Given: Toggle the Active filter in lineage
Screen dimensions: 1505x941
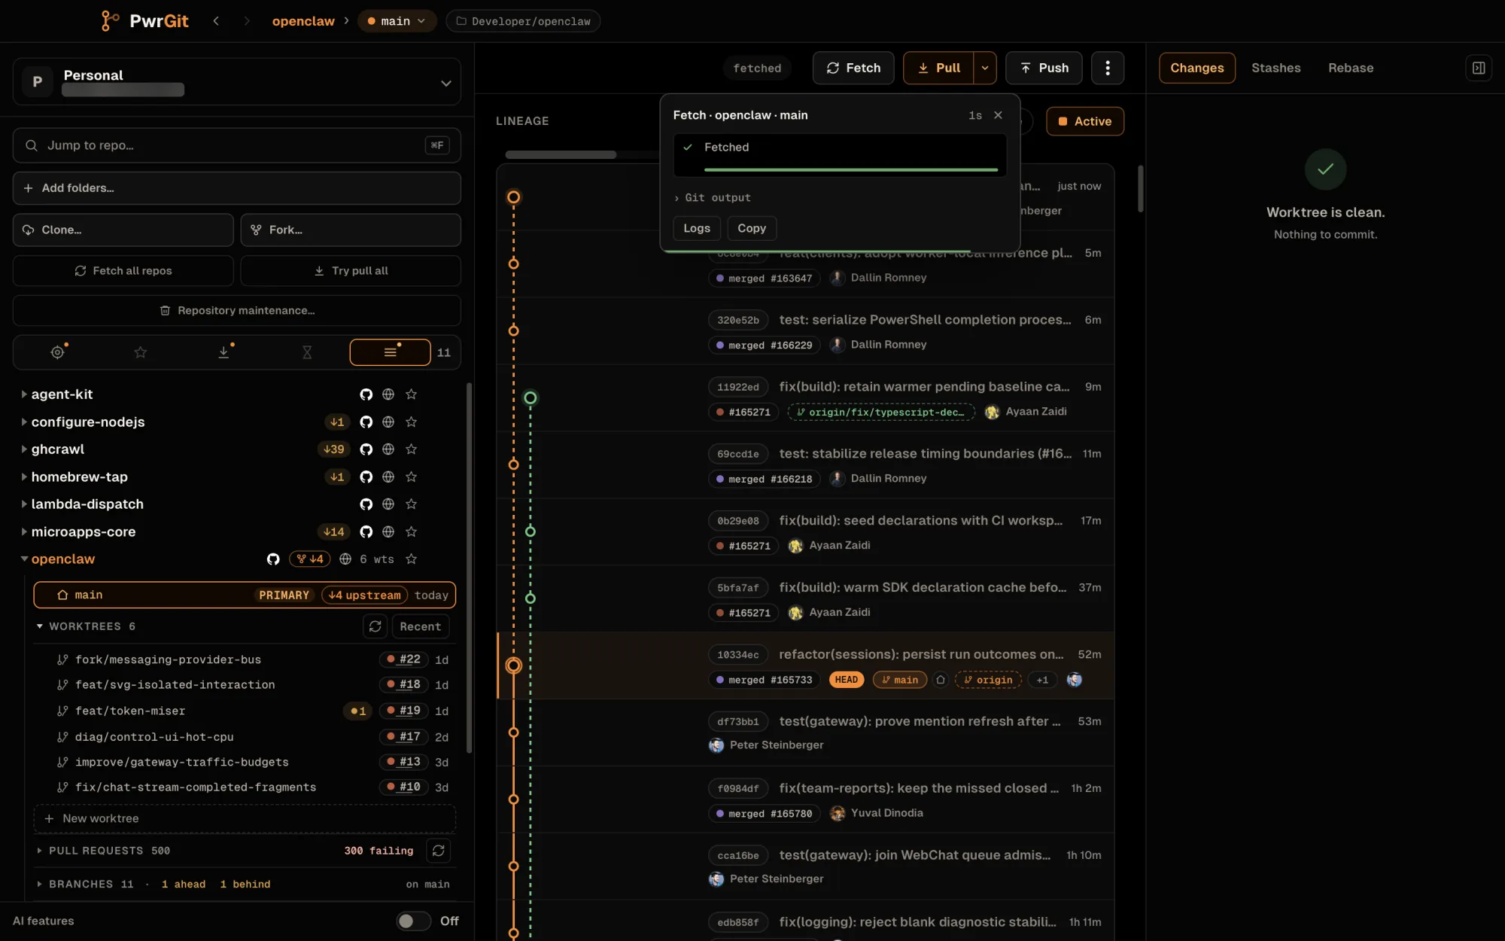Looking at the screenshot, I should [1085, 121].
